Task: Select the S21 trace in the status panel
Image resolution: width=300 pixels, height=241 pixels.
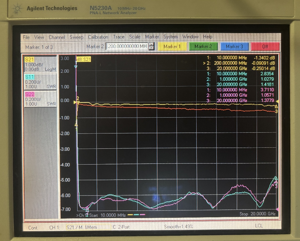Action: click(x=40, y=64)
